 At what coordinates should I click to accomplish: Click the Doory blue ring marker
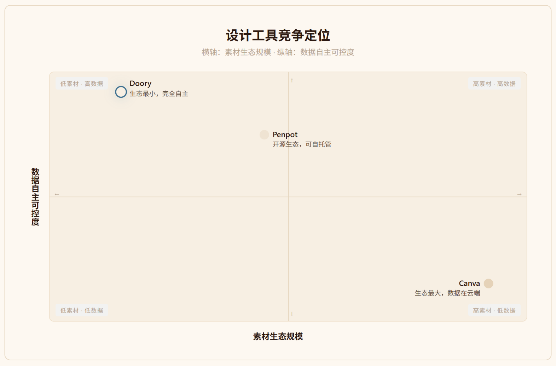click(121, 92)
